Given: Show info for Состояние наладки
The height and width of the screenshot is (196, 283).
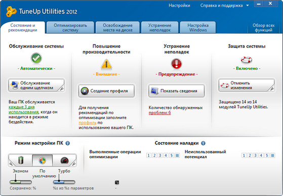Looking at the screenshot, I should (x=203, y=143).
